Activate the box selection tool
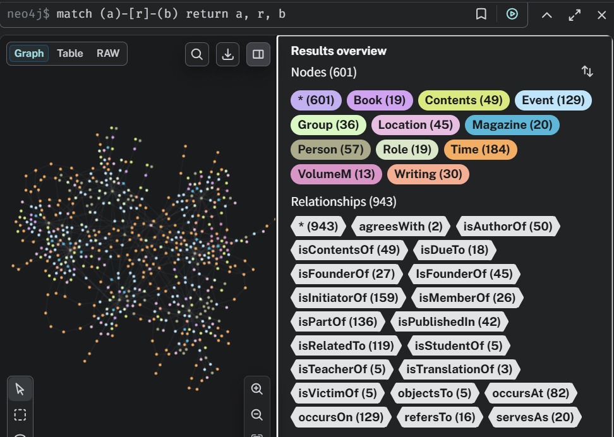614x437 pixels. [20, 415]
